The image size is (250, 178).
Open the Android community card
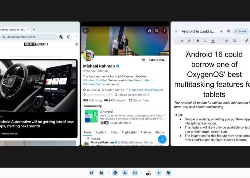125,117
